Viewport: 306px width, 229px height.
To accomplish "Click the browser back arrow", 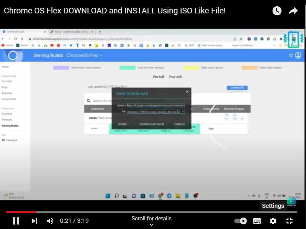I will coord(3,39).
